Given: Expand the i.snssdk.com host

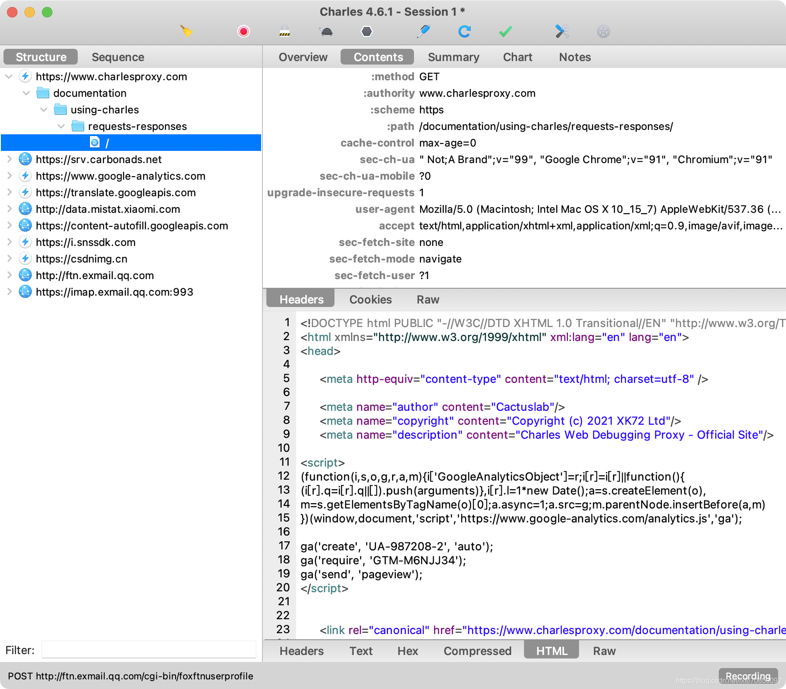Looking at the screenshot, I should [x=9, y=242].
